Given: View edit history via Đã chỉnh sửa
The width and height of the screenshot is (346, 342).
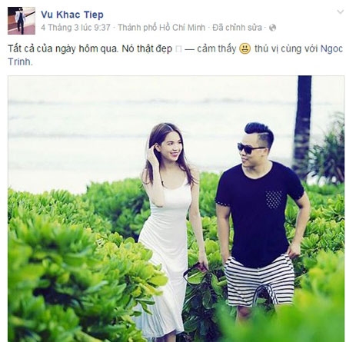Looking at the screenshot, I should pyautogui.click(x=237, y=28).
